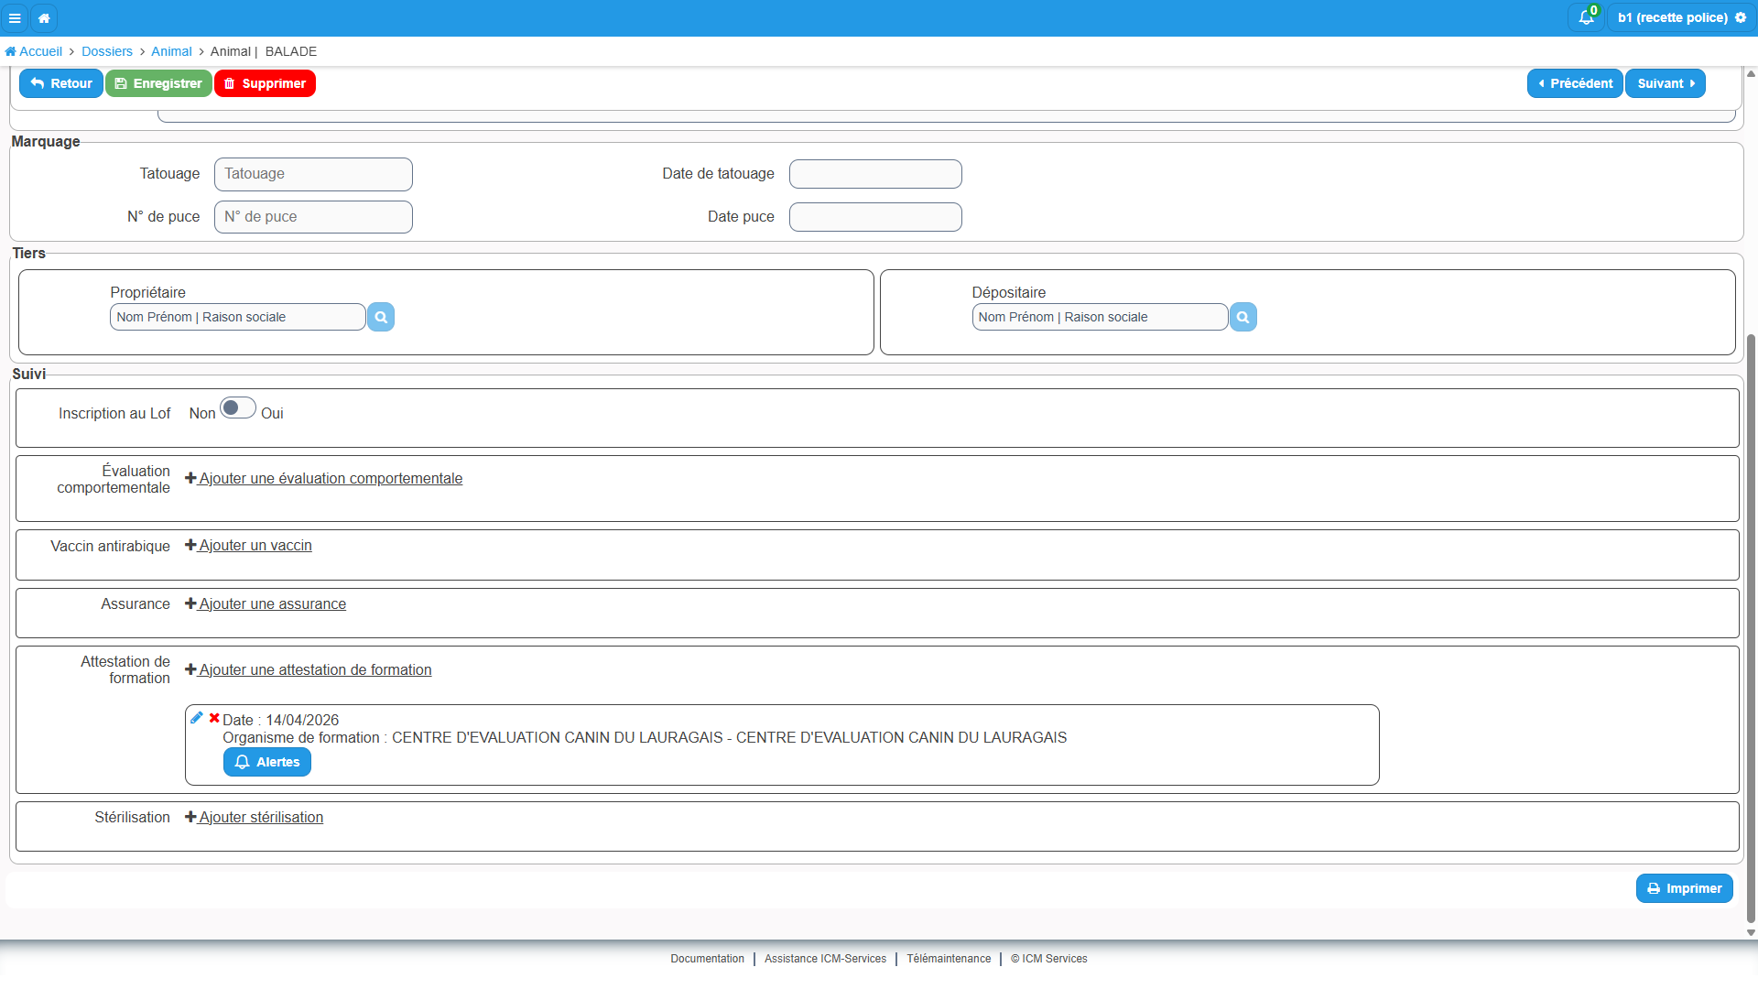Go to the Précédent record
Image resolution: width=1758 pixels, height=989 pixels.
1575,83
